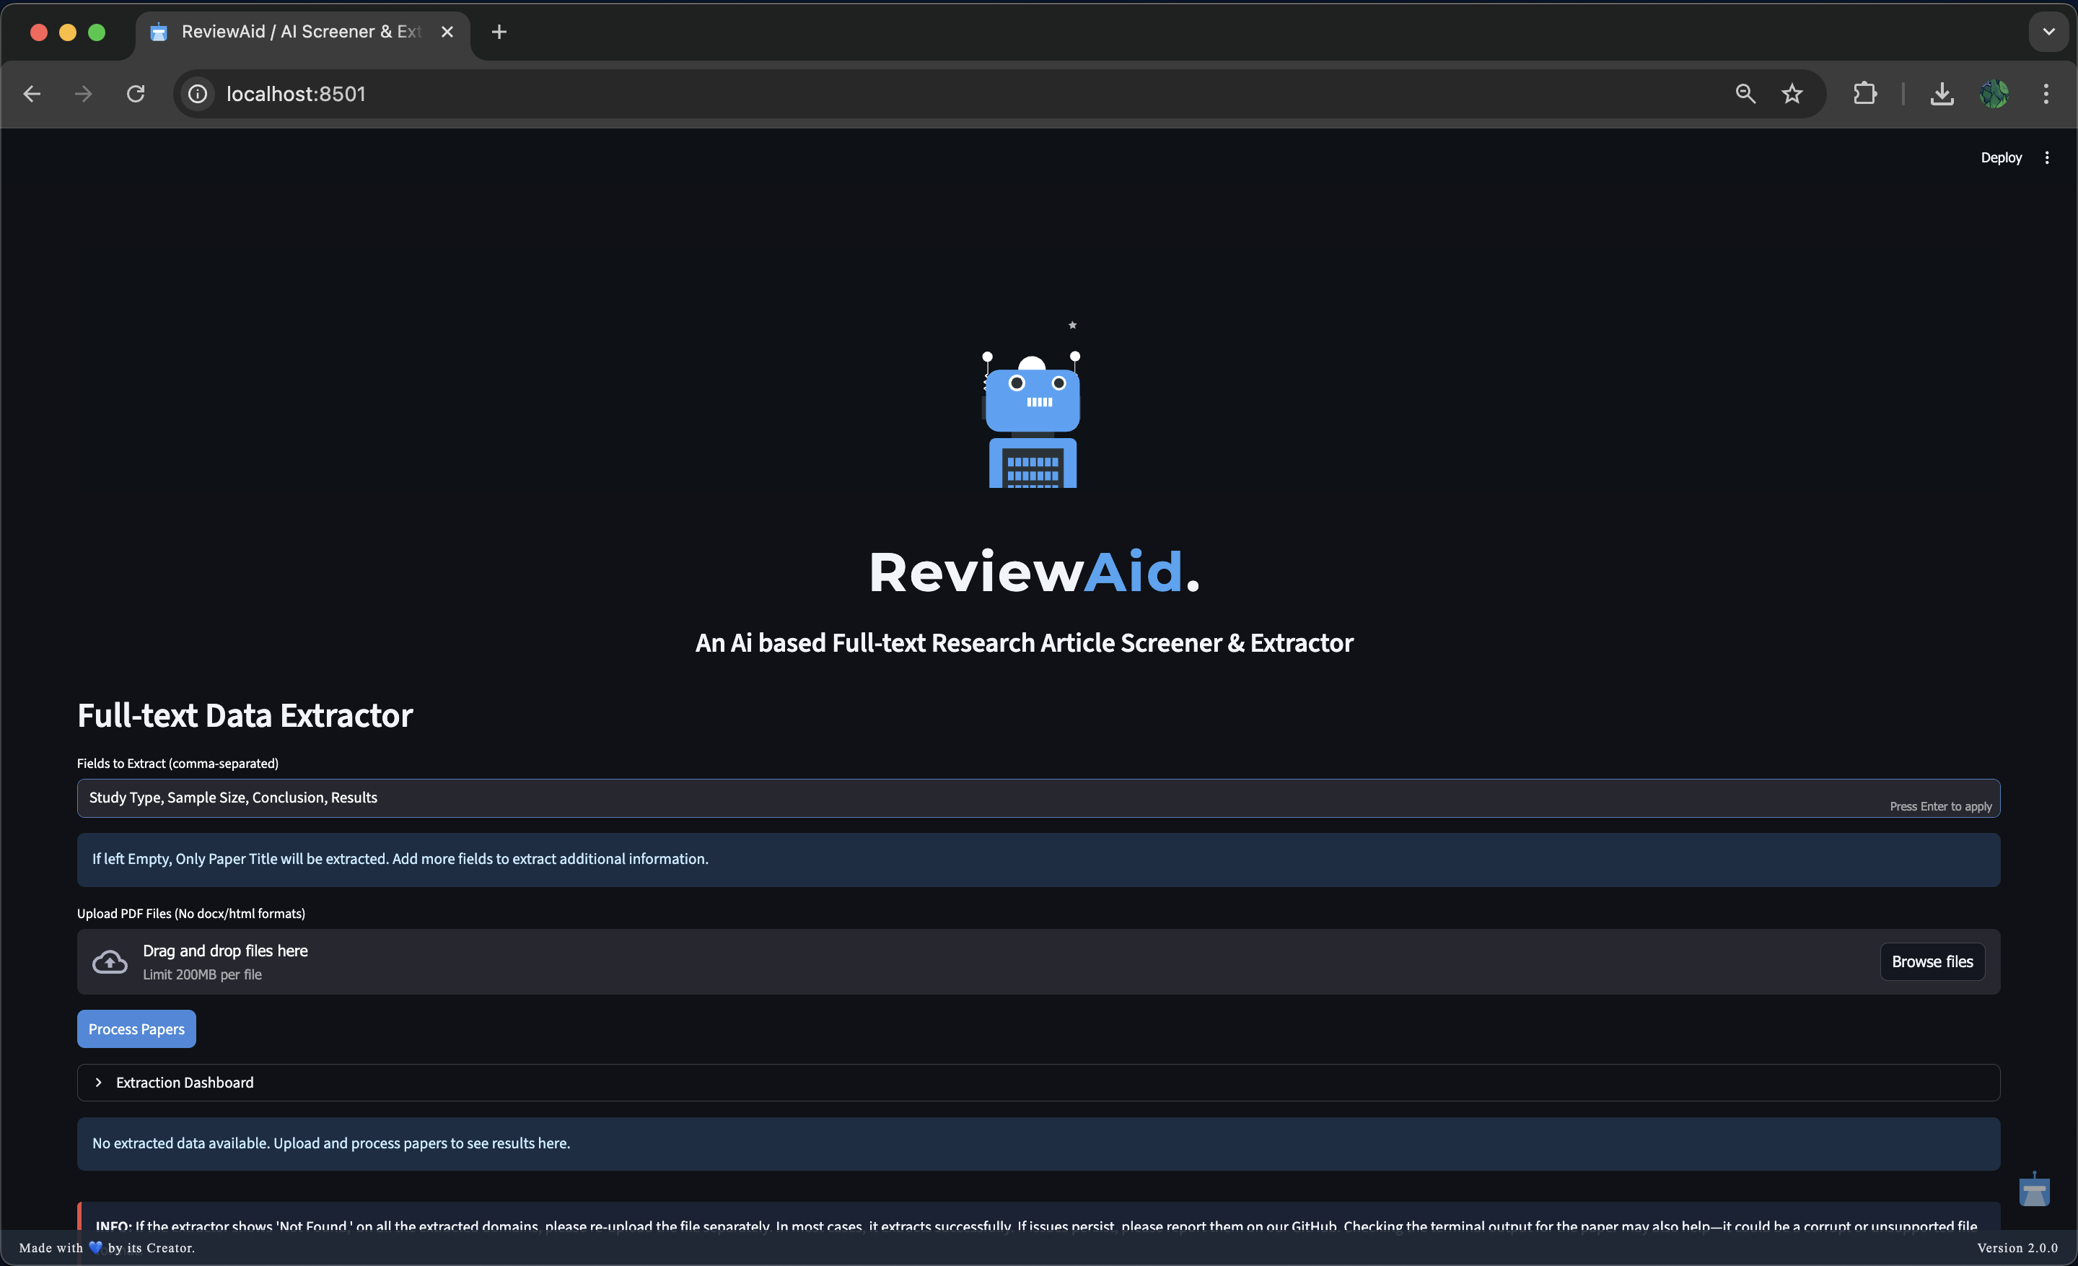Bookmark the page via the star icon

pyautogui.click(x=1792, y=94)
